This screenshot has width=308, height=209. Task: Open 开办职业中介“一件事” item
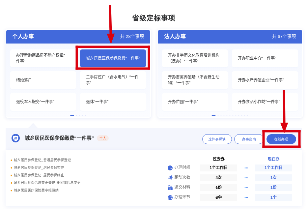[x=265, y=58]
